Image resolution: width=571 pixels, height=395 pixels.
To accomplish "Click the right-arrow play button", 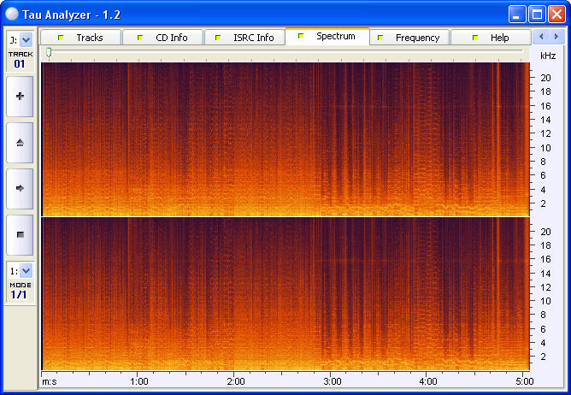I will tap(20, 187).
